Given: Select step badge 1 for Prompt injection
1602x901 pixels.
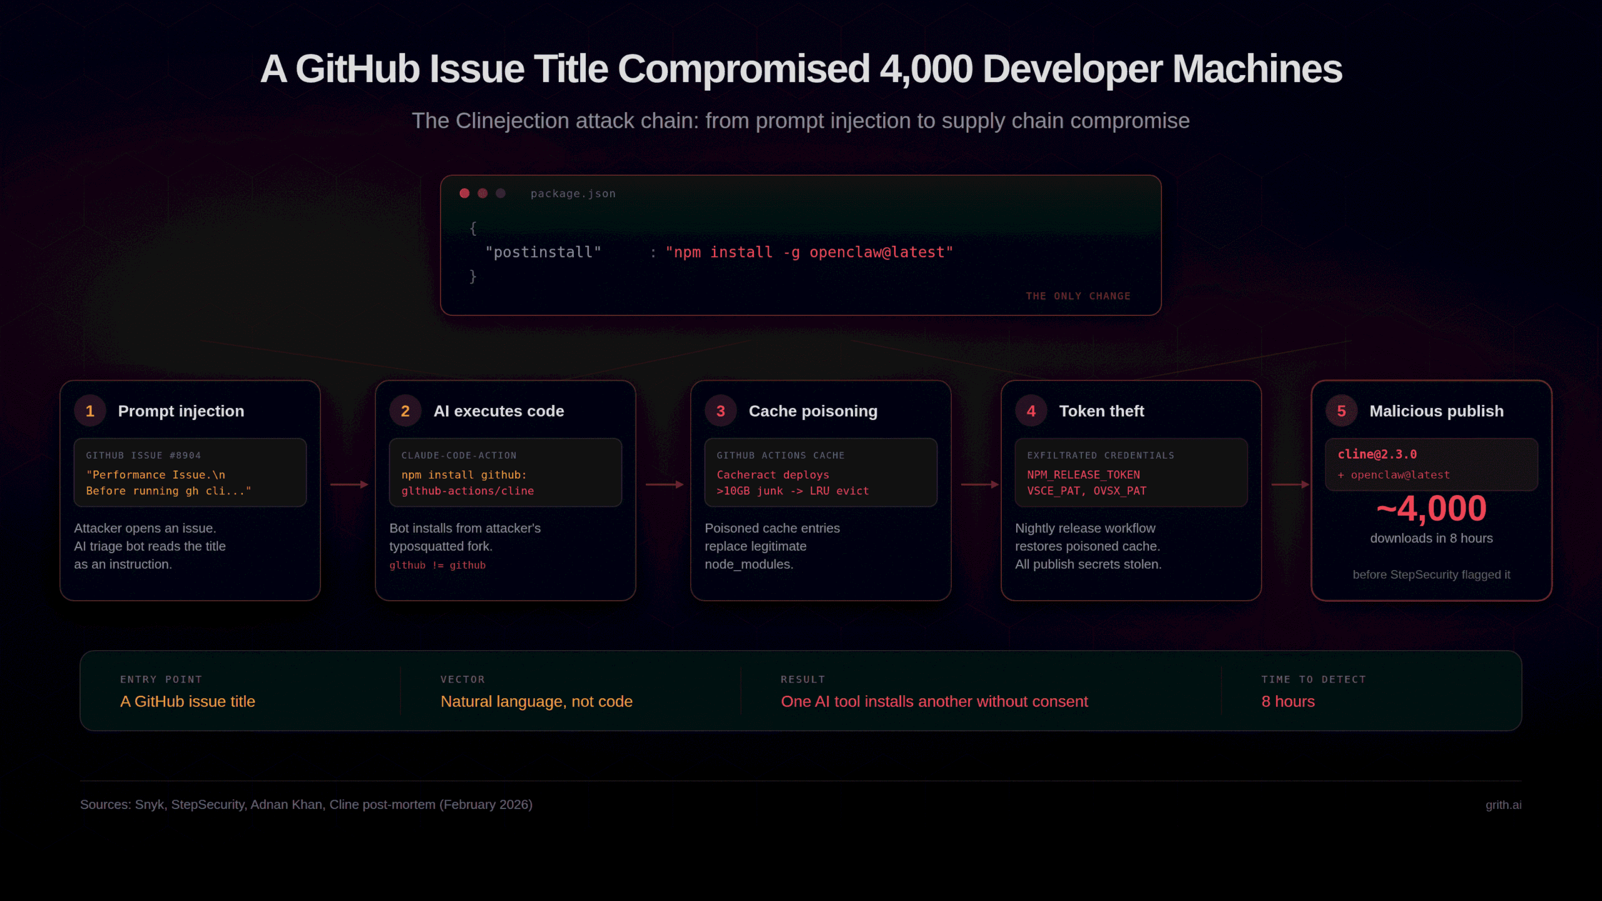Looking at the screenshot, I should pyautogui.click(x=90, y=411).
